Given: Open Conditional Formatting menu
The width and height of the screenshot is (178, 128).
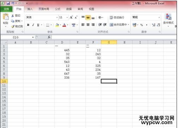Looking at the screenshot, I should 168,20.
